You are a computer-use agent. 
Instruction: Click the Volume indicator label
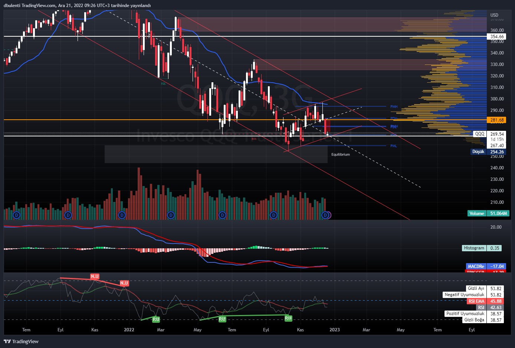(x=477, y=213)
